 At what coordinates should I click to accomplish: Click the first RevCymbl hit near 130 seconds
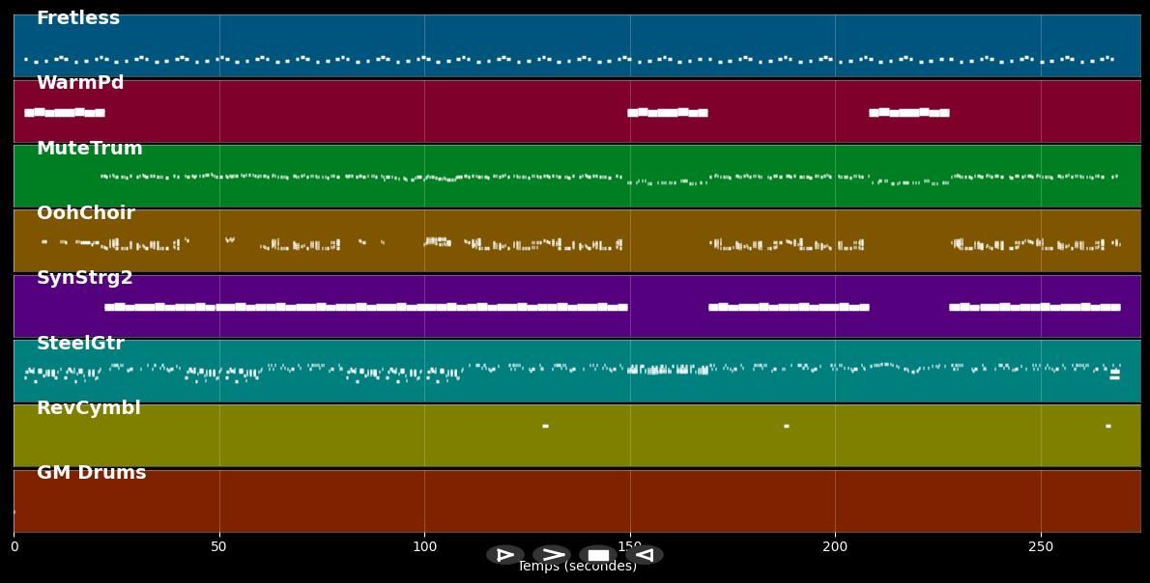(x=545, y=426)
